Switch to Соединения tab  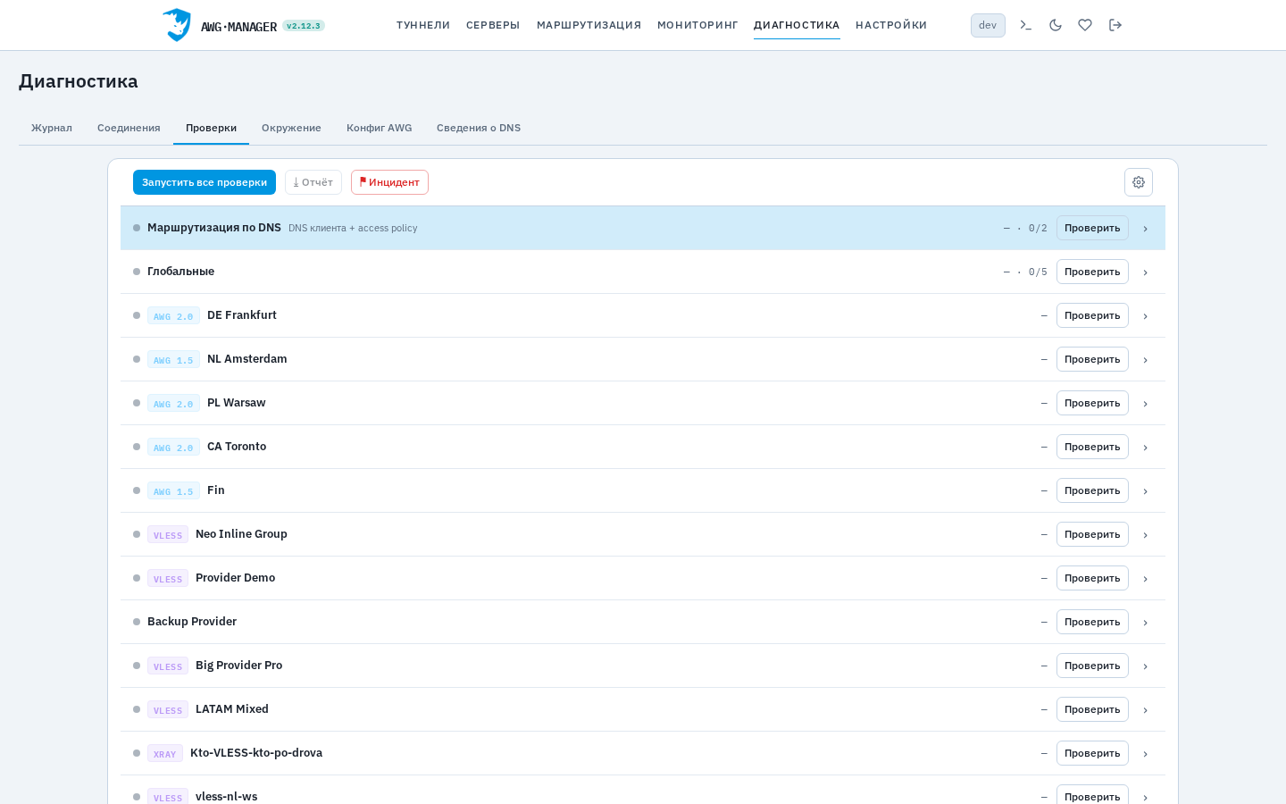(x=129, y=128)
